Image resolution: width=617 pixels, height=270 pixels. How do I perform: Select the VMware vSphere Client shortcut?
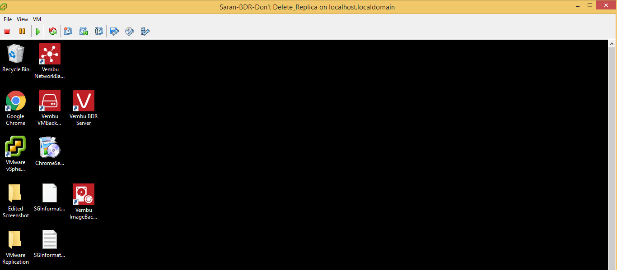point(16,154)
